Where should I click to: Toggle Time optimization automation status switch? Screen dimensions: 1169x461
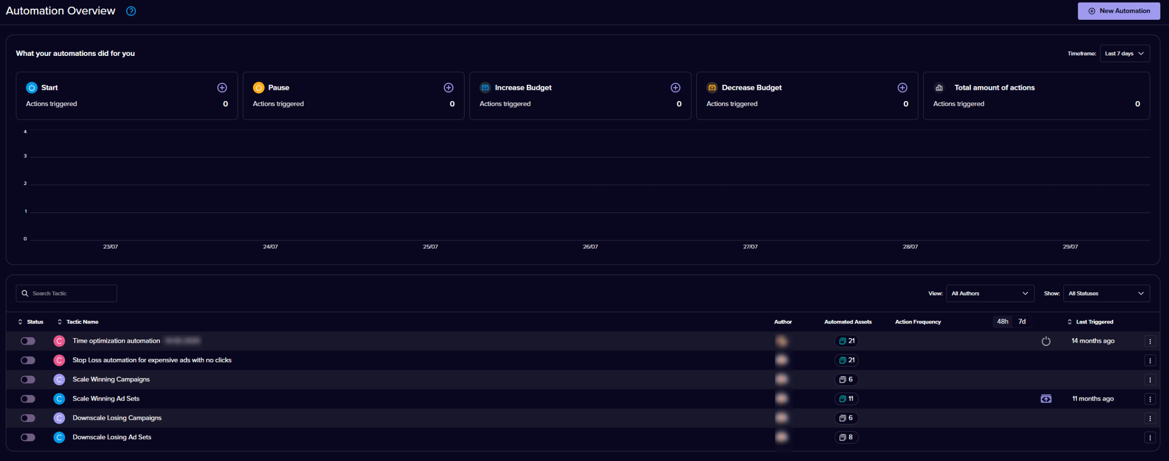click(28, 341)
